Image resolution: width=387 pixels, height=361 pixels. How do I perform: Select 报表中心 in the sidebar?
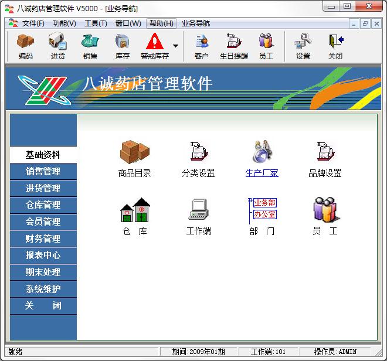[43, 255]
